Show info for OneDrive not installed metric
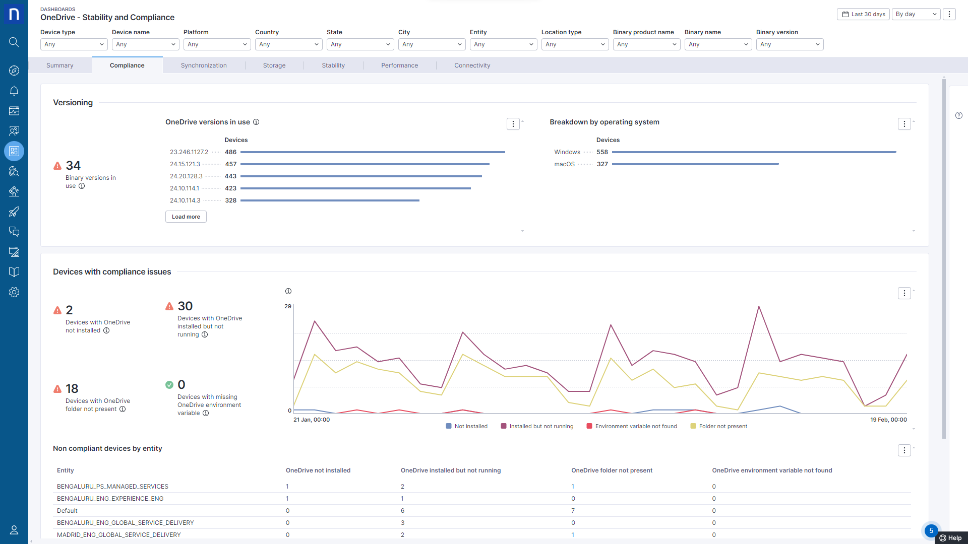The width and height of the screenshot is (968, 544). (106, 330)
